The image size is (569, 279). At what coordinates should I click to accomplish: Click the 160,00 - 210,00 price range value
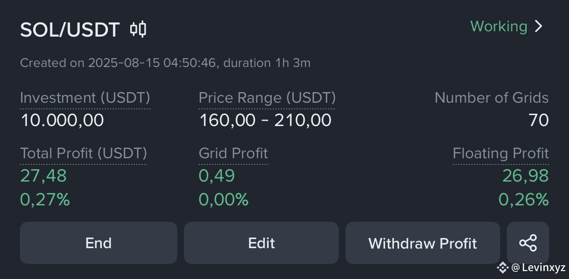pyautogui.click(x=265, y=120)
